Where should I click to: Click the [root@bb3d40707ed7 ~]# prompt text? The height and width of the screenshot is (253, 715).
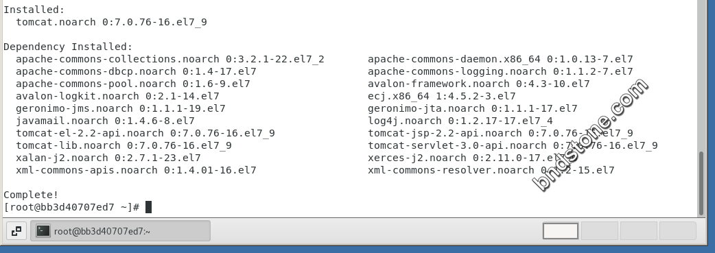point(71,207)
